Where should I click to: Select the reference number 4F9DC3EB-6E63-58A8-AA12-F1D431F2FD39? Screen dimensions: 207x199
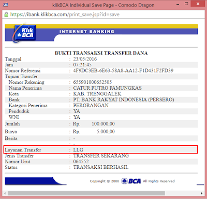coord(123,70)
